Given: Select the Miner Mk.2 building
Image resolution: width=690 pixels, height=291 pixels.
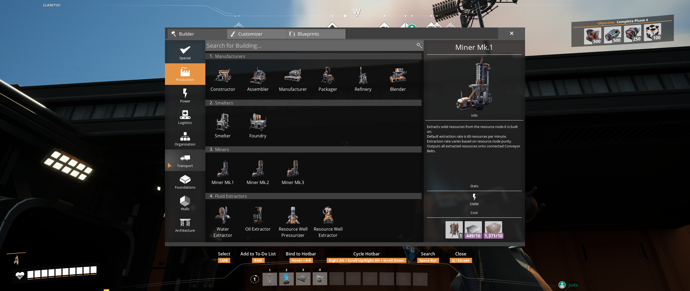Looking at the screenshot, I should coord(258,172).
